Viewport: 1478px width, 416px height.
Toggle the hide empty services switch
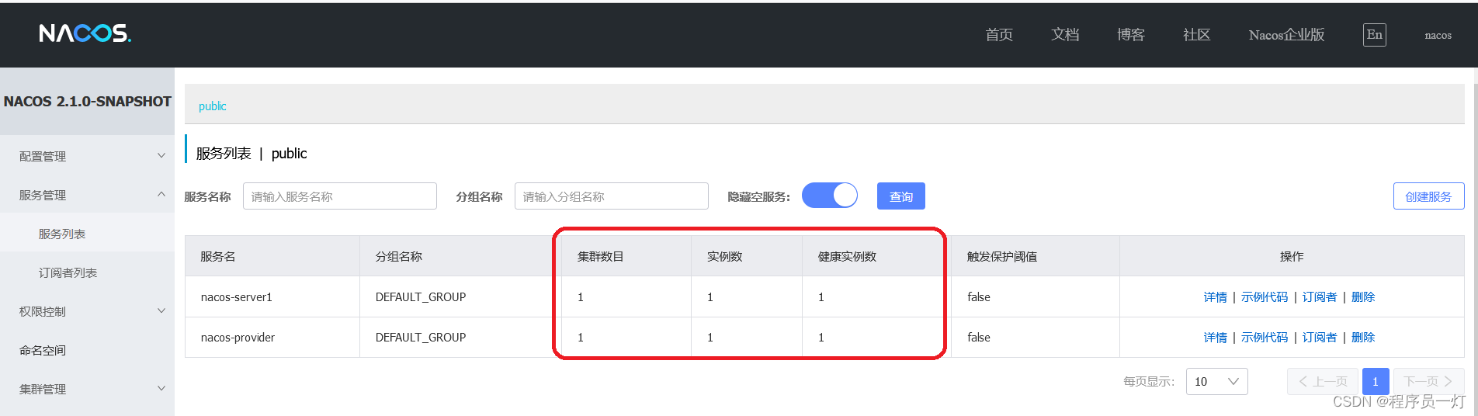click(x=830, y=196)
